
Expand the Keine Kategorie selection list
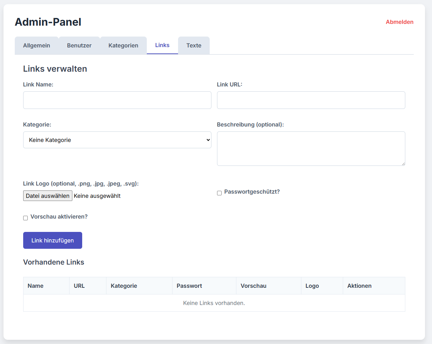(x=117, y=139)
